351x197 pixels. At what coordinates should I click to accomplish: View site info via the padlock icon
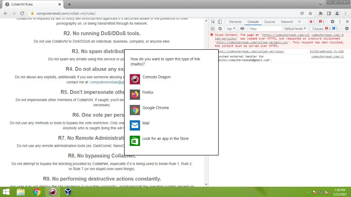pos(32,13)
